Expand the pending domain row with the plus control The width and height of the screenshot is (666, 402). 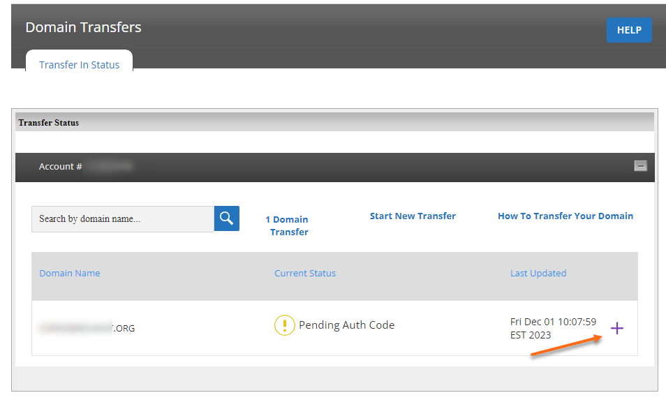[617, 327]
